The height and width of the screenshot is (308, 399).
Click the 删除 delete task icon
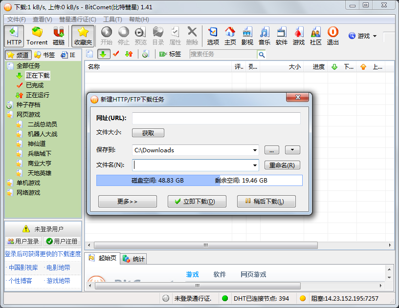tap(192, 36)
